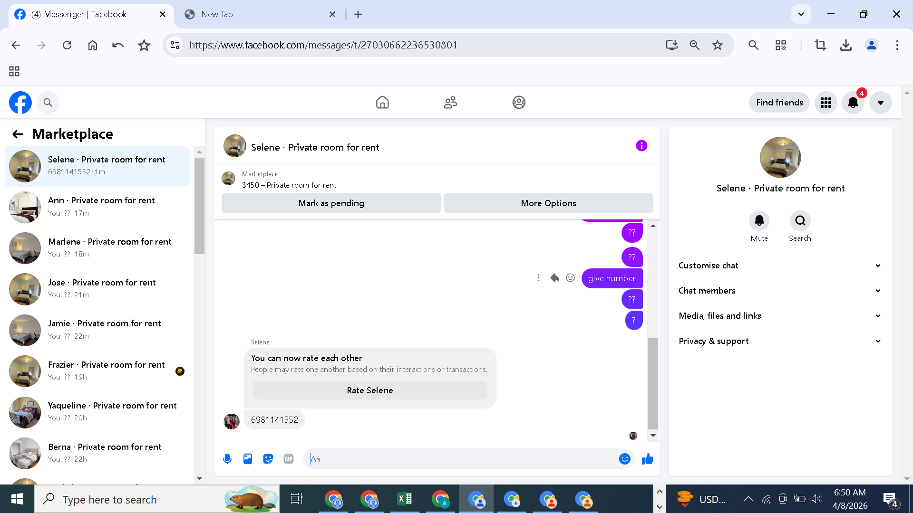Viewport: 913px width, 513px height.
Task: Attach a photo using the image icon
Action: pos(248,459)
